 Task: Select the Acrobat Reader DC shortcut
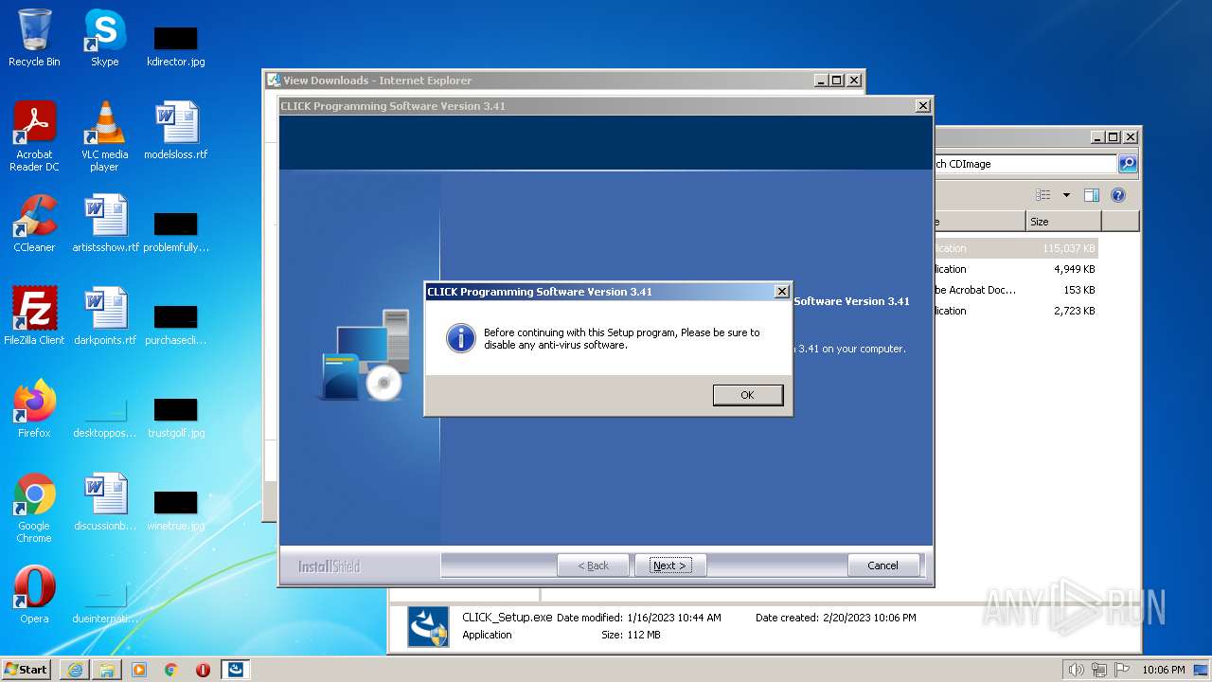pos(34,137)
